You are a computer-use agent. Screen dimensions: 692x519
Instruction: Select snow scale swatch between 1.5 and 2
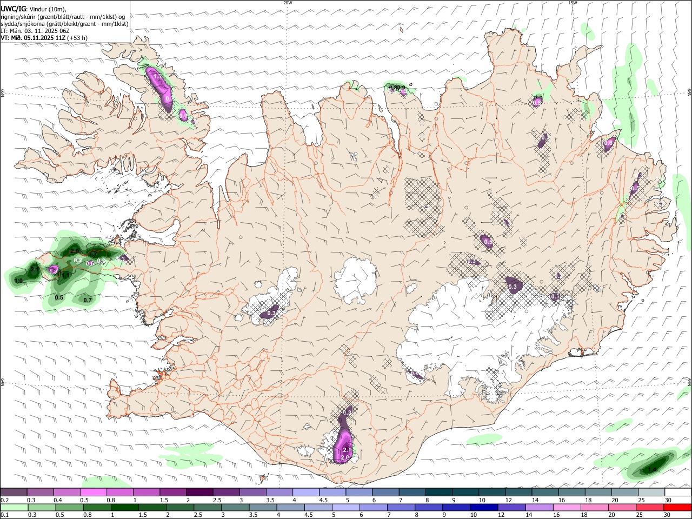173,492
